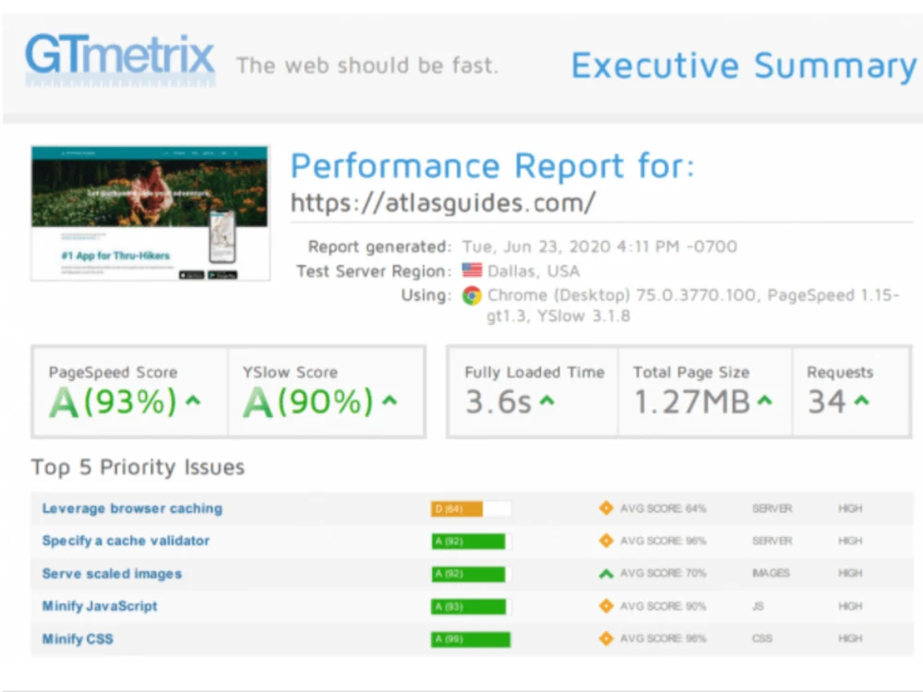Click the 1.27MB total page size value
This screenshot has width=923, height=692.
(691, 402)
